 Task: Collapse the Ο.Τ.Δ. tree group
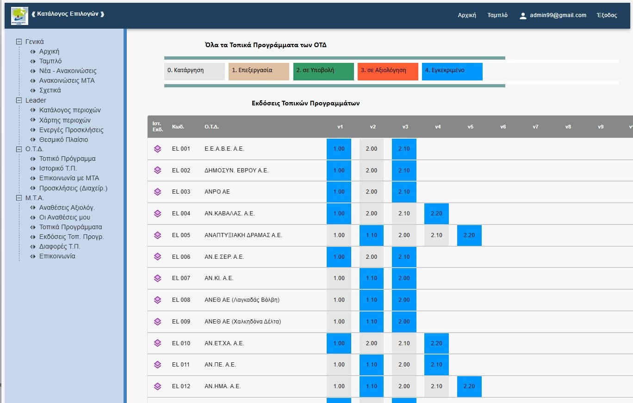[x=19, y=149]
